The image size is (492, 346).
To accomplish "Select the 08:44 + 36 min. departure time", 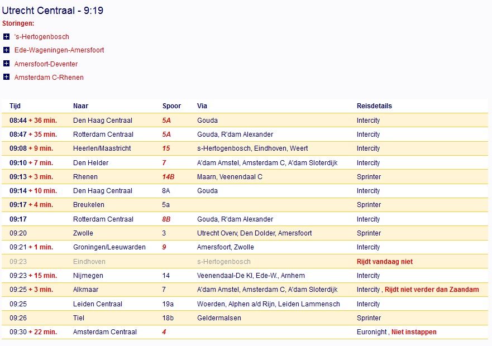I will click(34, 121).
